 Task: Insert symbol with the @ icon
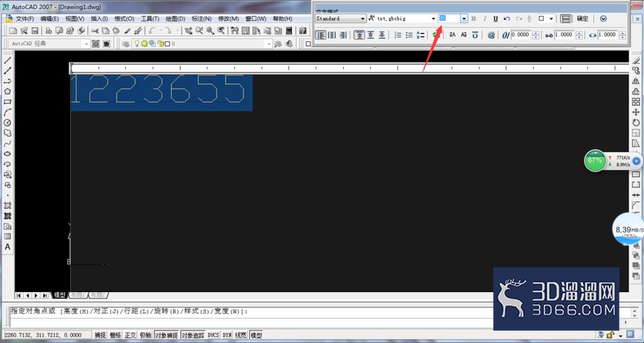tap(491, 35)
